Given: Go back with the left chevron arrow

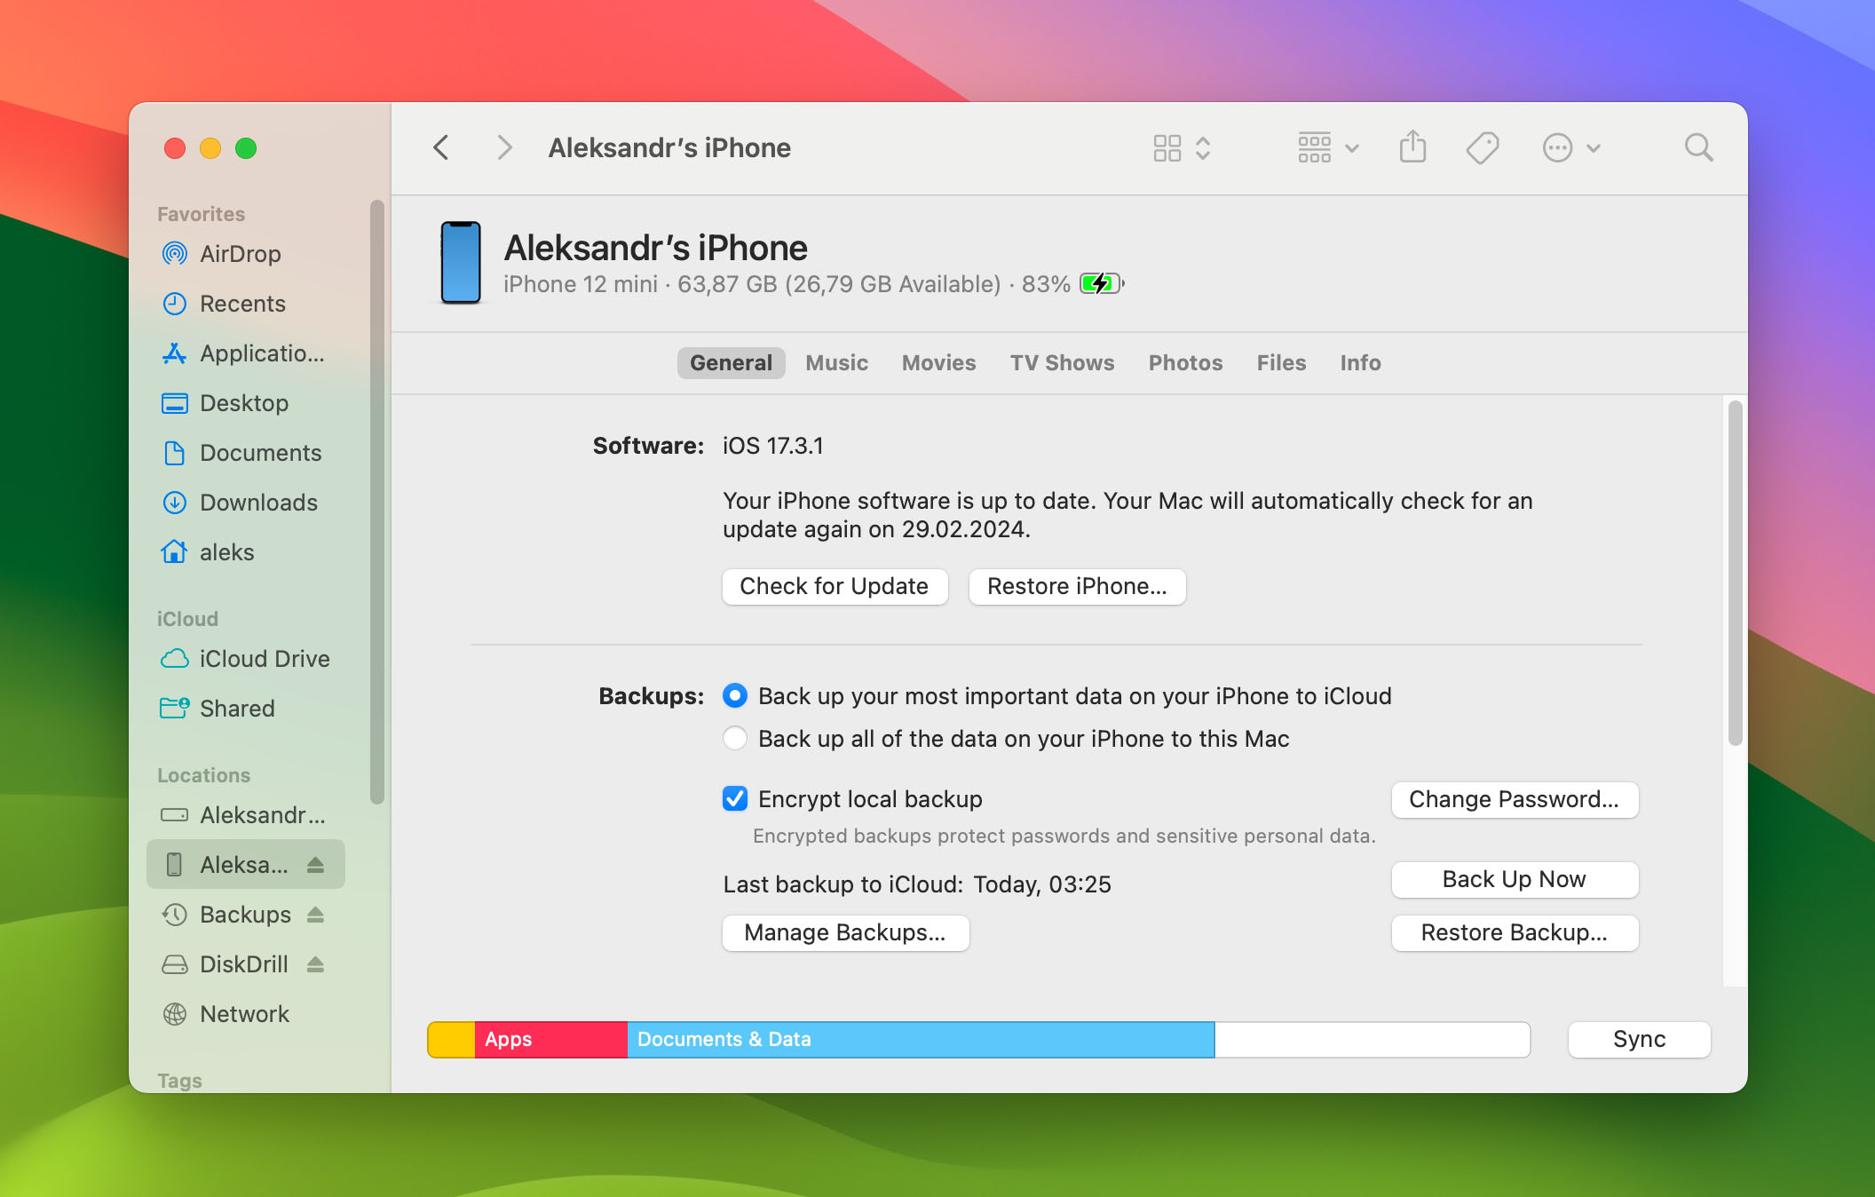Looking at the screenshot, I should coord(441,147).
